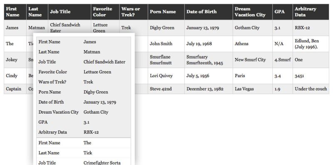Screen dimensions: 333x165
Task: Select the Las Vegas cell
Action: point(253,89)
